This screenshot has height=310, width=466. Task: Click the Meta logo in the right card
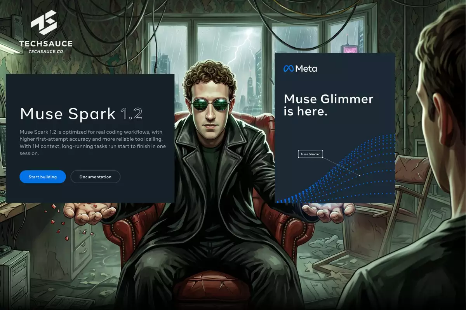[x=300, y=69]
